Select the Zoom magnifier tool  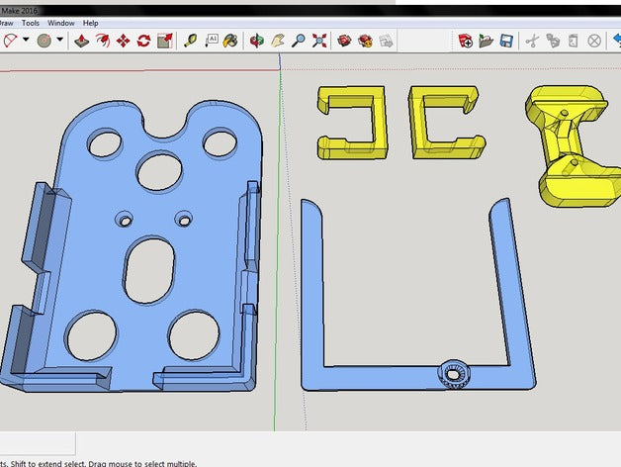pyautogui.click(x=299, y=41)
